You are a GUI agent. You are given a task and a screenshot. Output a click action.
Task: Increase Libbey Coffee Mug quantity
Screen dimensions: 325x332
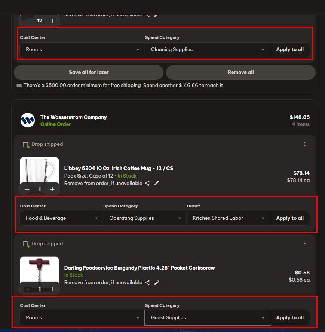point(52,190)
